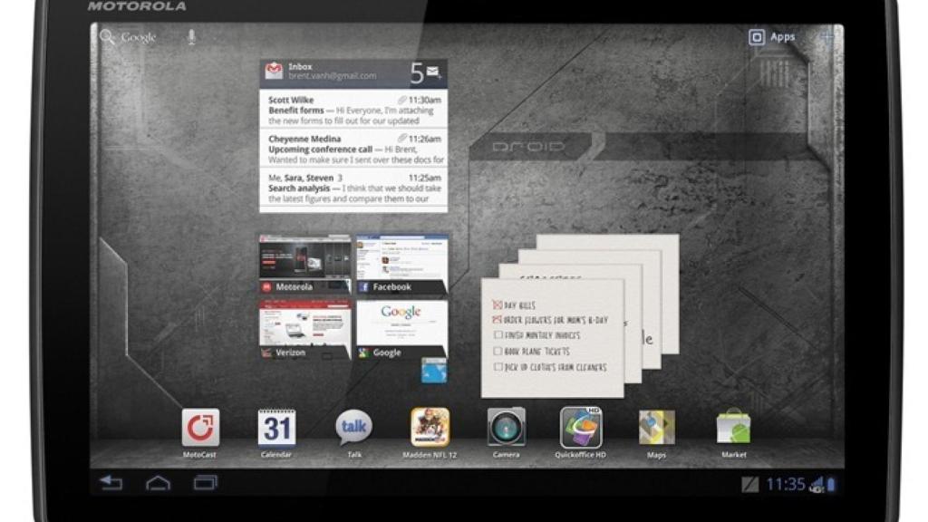Image resolution: width=928 pixels, height=522 pixels.
Task: Open the Android Market app
Action: coord(733,428)
